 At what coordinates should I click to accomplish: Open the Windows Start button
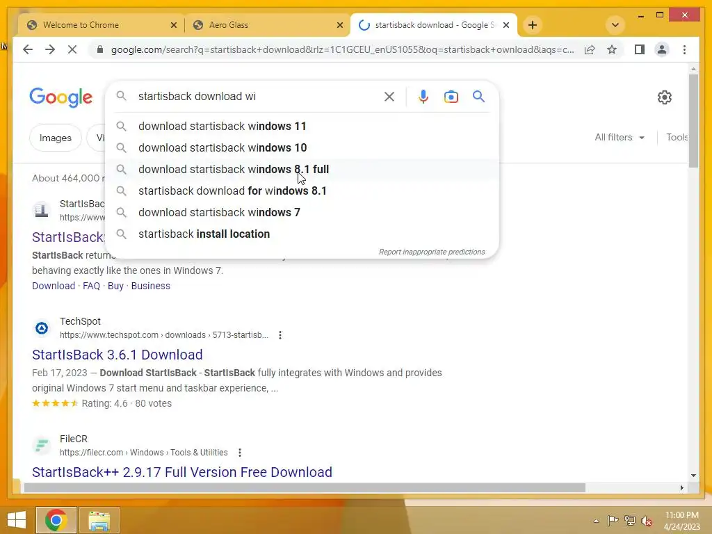pyautogui.click(x=17, y=520)
